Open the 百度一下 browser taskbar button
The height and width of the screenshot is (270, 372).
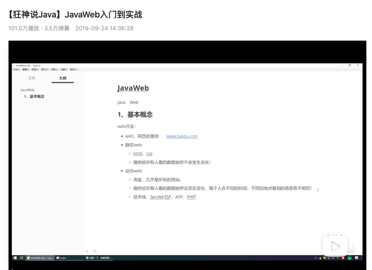[99, 258]
